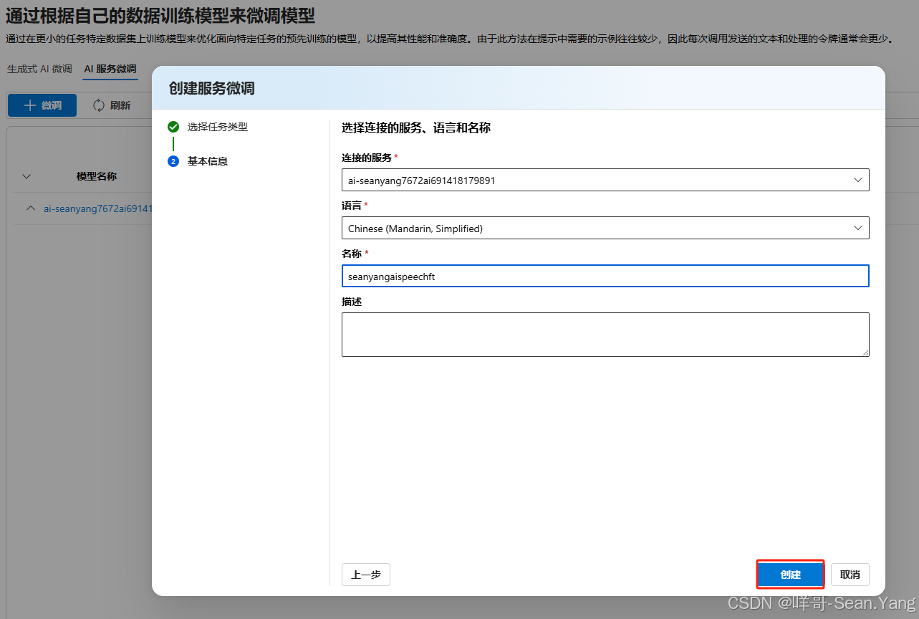Click the 创建 button to create fine-tuning
The image size is (919, 619).
click(x=790, y=574)
